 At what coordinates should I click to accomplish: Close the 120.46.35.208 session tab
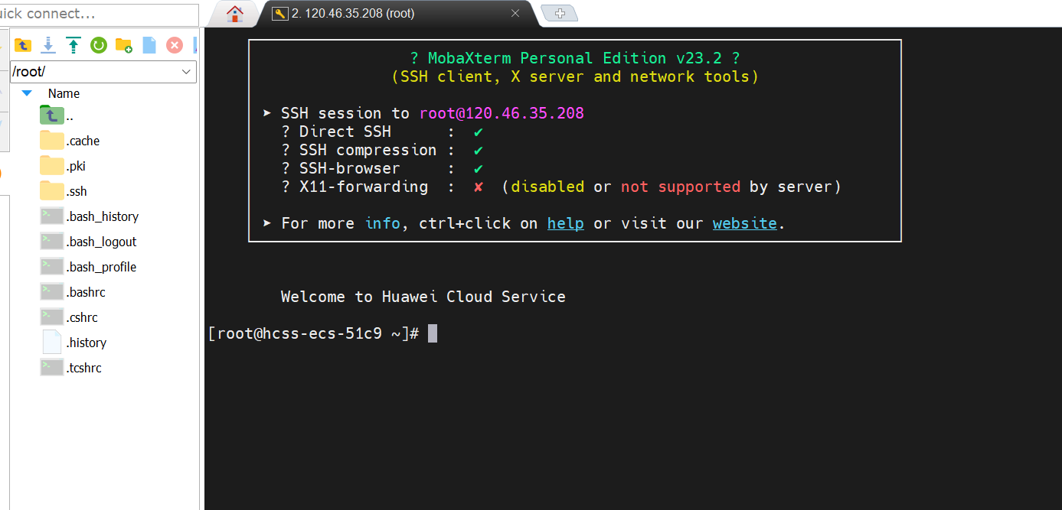515,14
